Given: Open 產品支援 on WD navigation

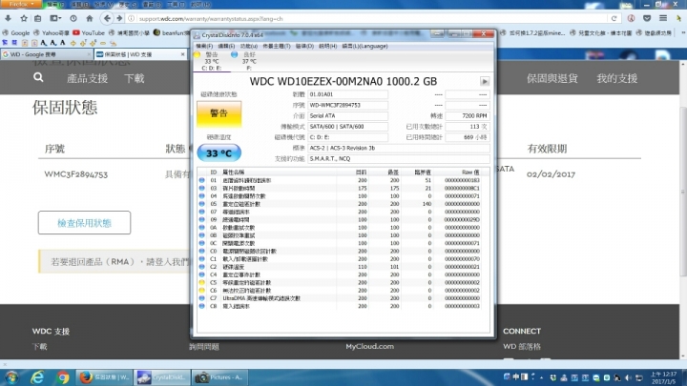Looking at the screenshot, I should click(87, 78).
